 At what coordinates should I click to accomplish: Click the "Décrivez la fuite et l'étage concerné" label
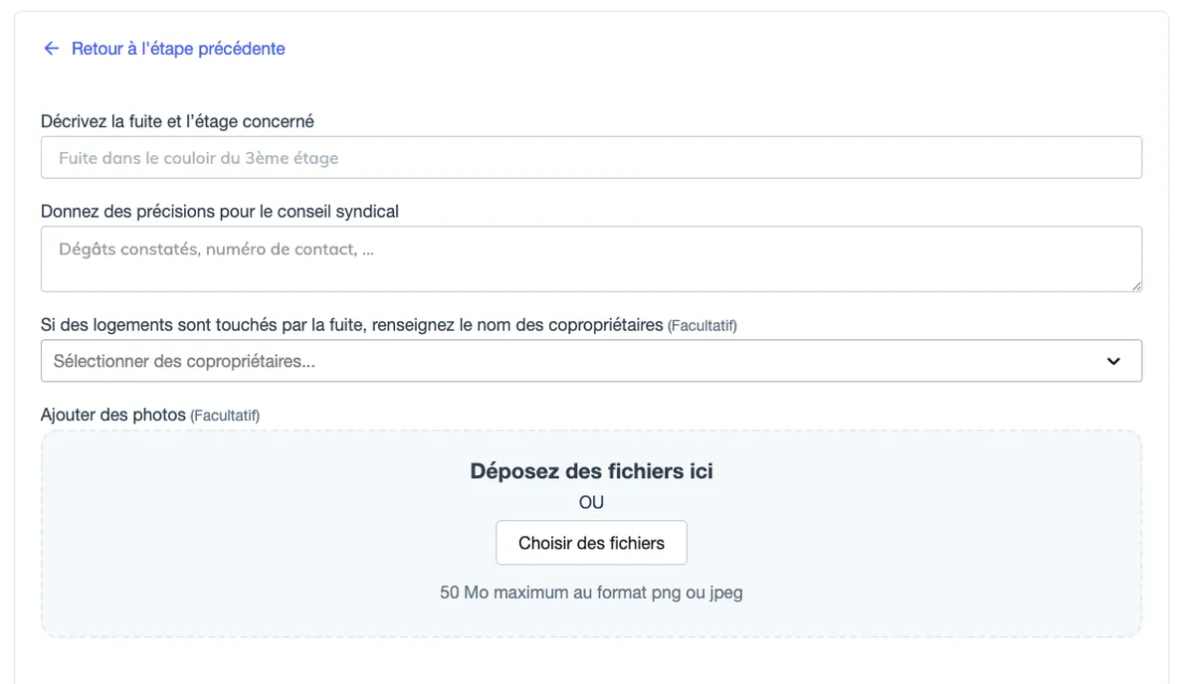point(177,121)
